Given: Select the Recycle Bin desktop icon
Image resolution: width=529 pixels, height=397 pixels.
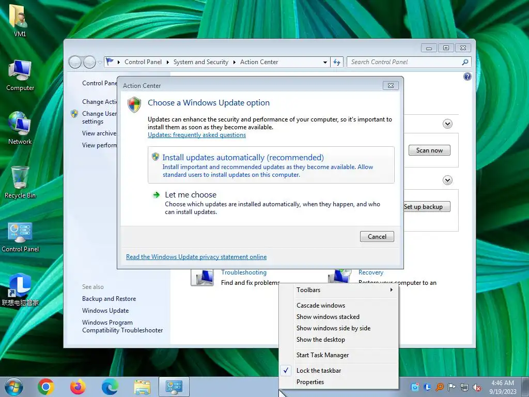Looking at the screenshot, I should click(x=20, y=182).
